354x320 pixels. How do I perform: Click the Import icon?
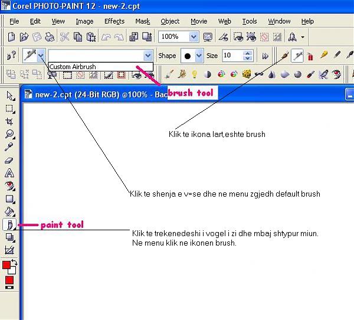(134, 37)
